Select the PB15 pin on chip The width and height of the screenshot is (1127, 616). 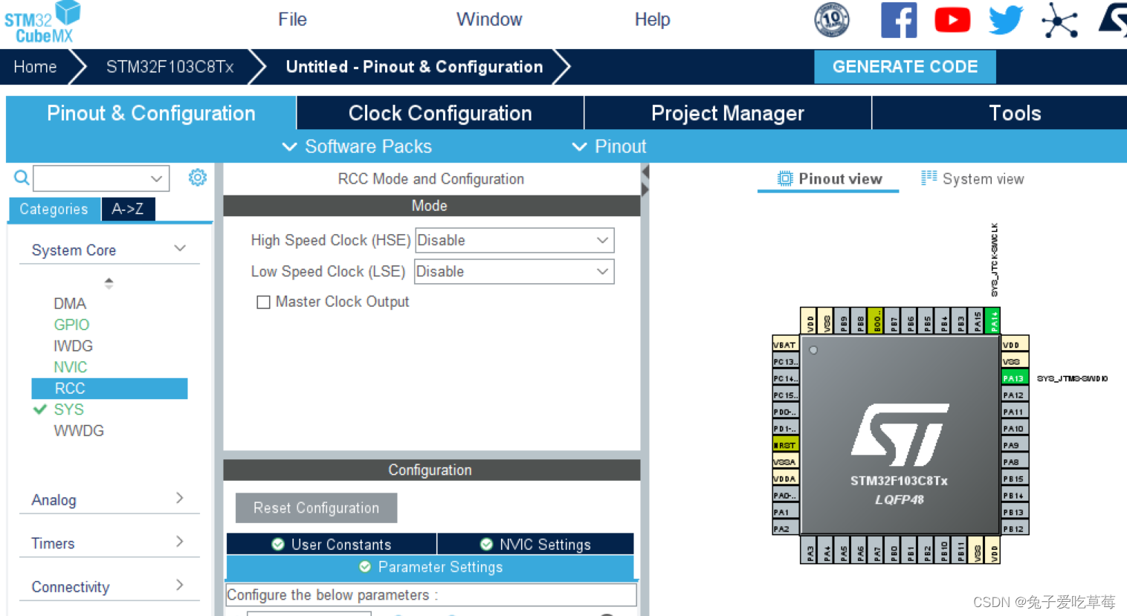point(1015,479)
